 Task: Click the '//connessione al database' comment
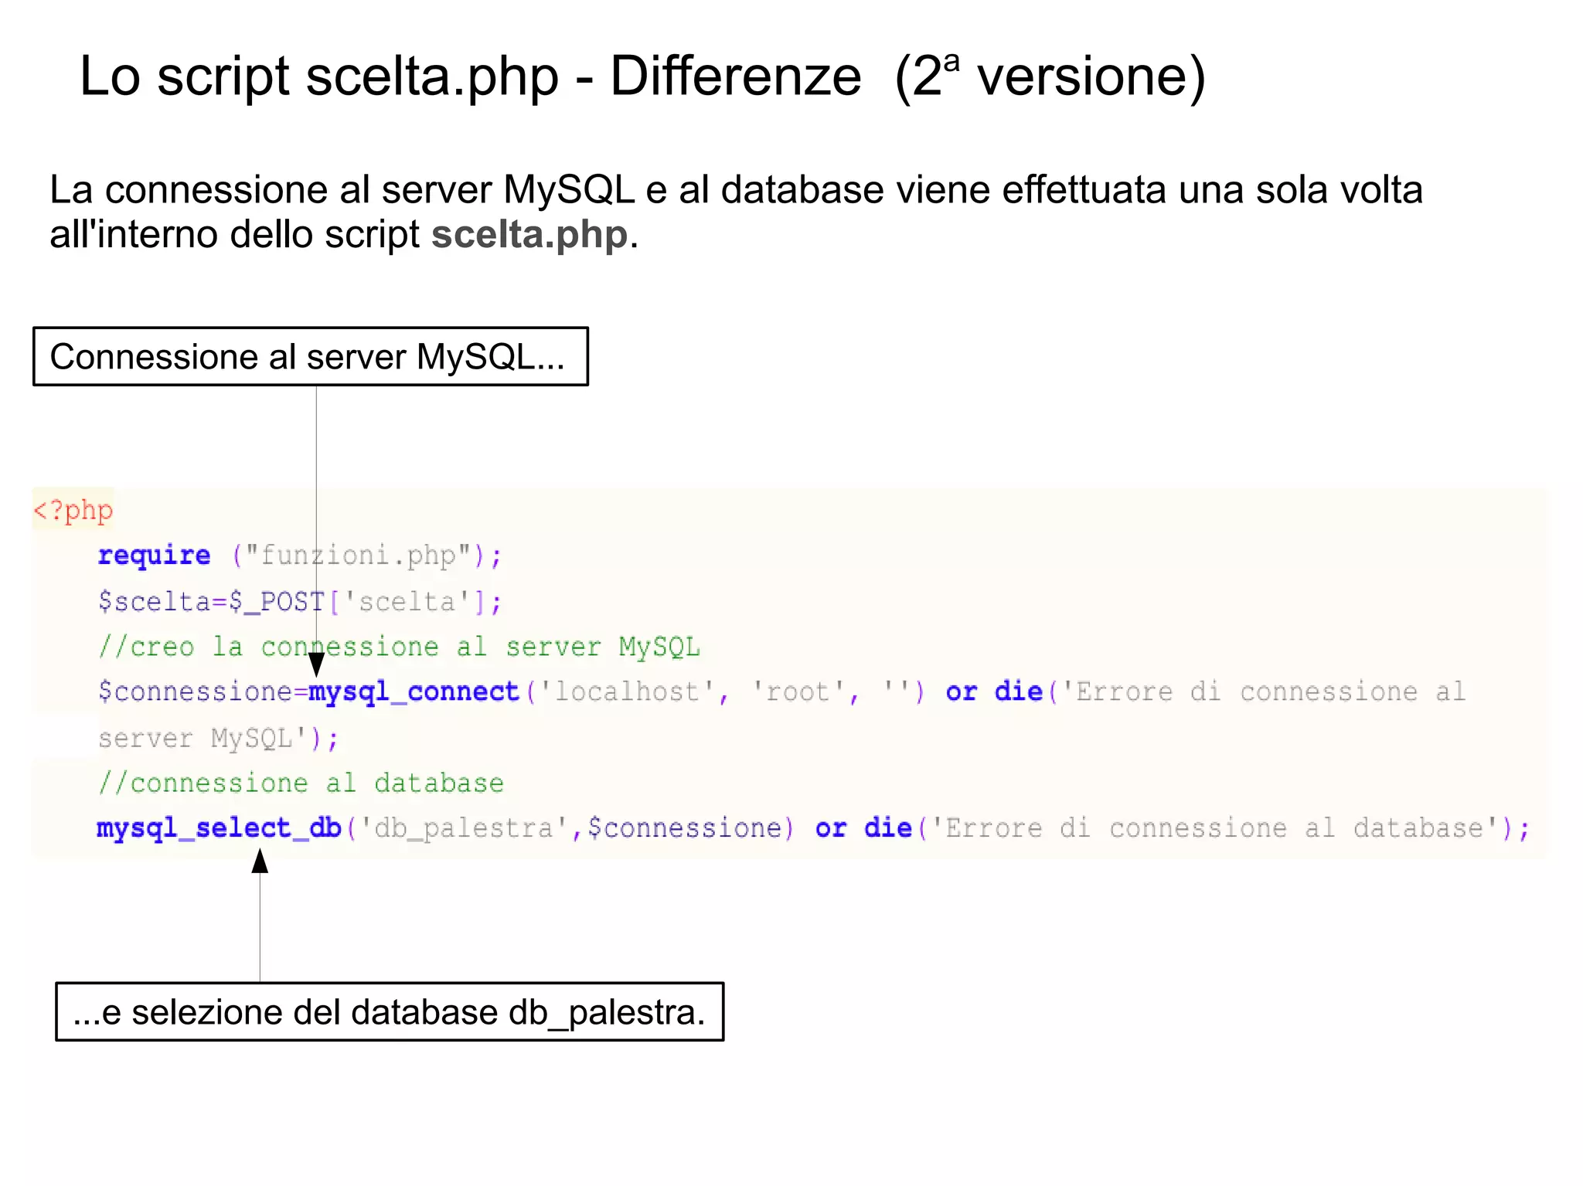pyautogui.click(x=301, y=783)
